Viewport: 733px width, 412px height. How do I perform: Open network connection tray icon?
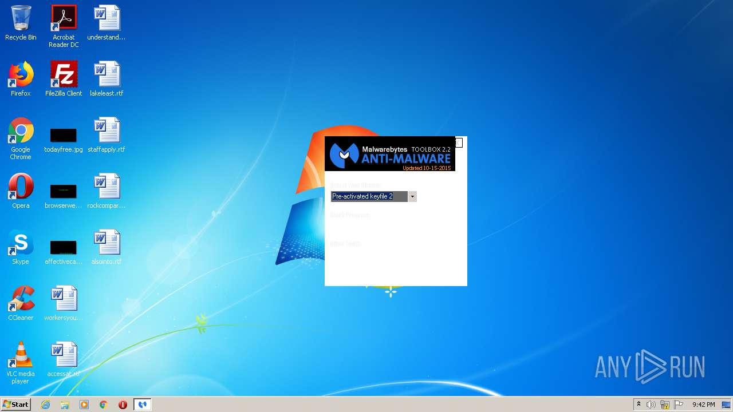pyautogui.click(x=665, y=405)
